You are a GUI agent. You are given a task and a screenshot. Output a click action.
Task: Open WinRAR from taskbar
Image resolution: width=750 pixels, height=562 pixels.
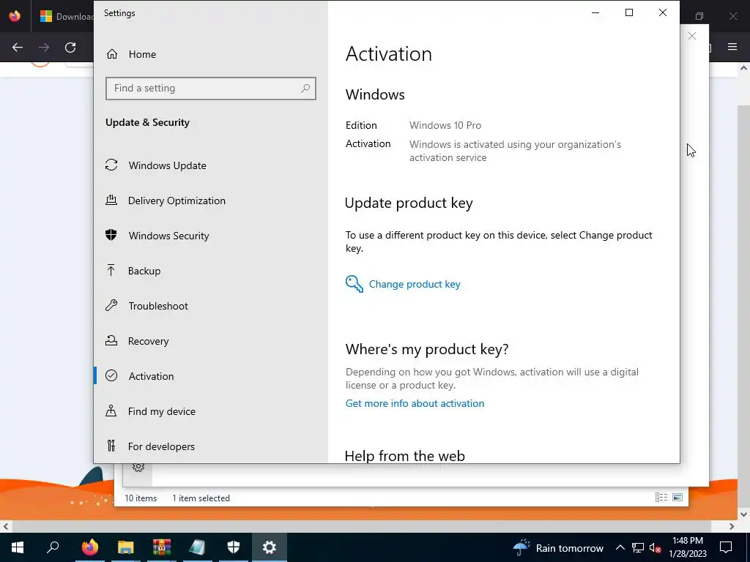[x=162, y=547]
